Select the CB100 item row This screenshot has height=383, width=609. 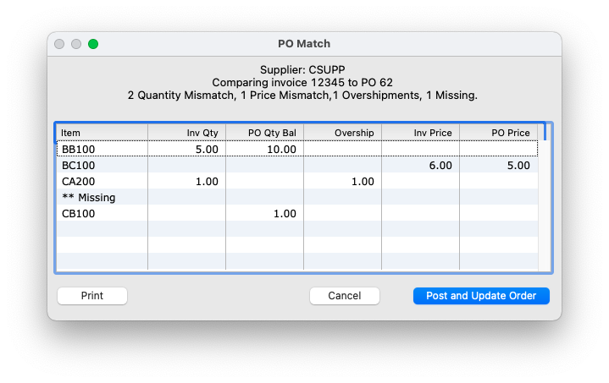point(297,214)
